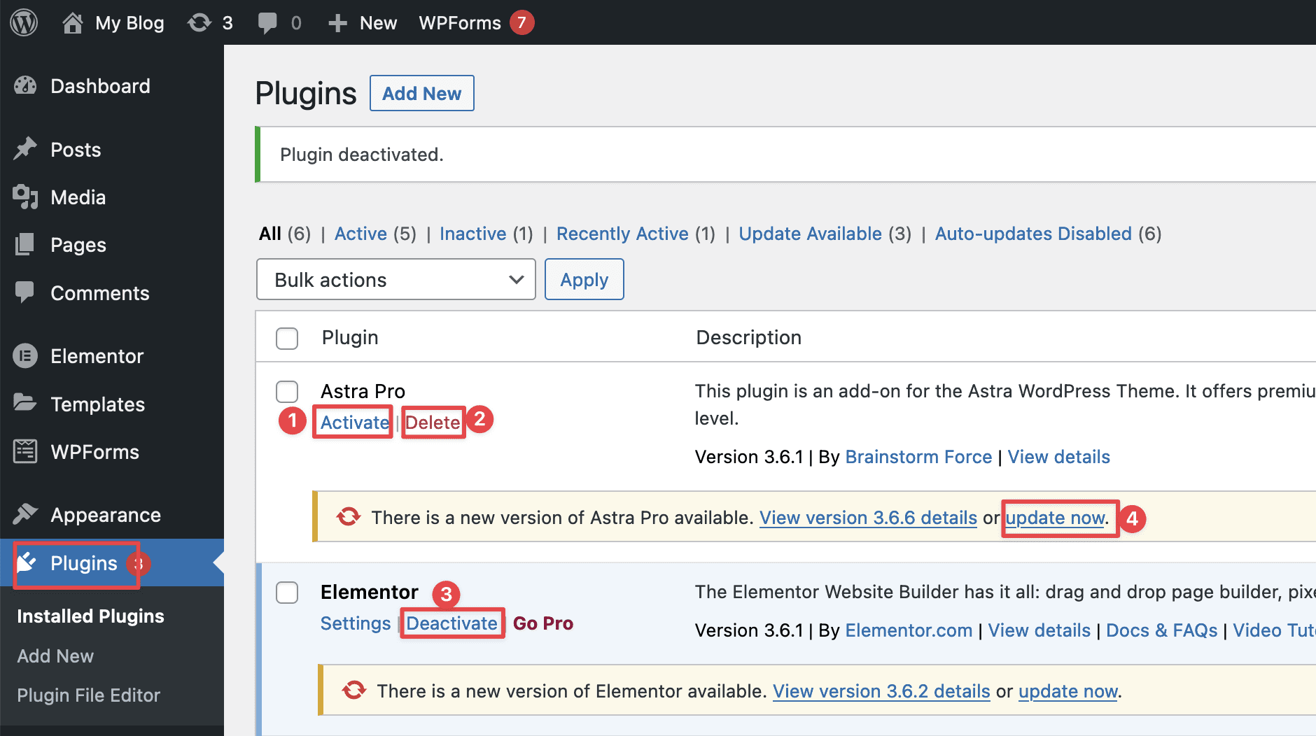Viewport: 1316px width, 736px height.
Task: Open Dashboard via its gauge icon
Action: (25, 86)
